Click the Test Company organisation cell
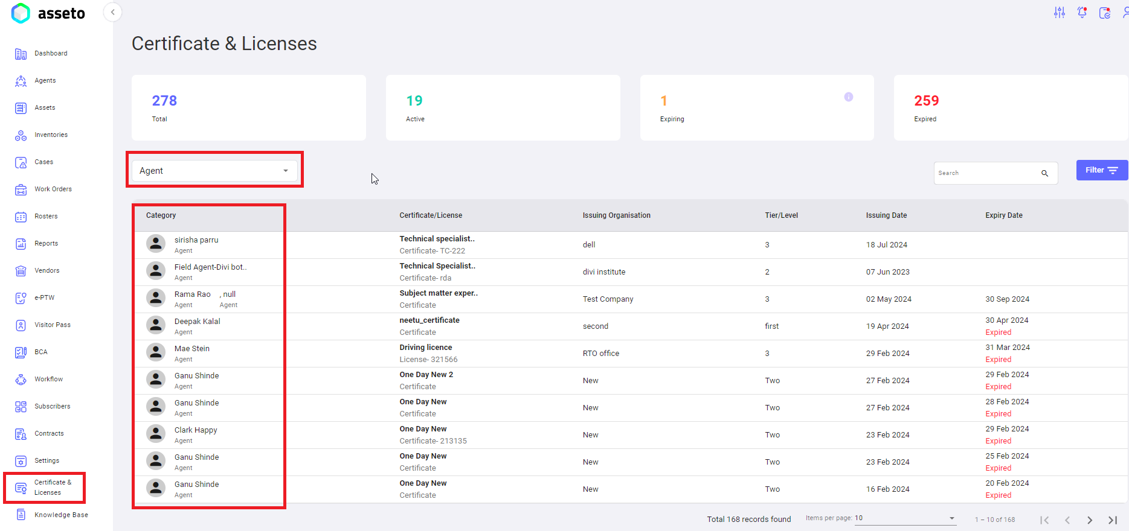The image size is (1129, 531). coord(608,299)
